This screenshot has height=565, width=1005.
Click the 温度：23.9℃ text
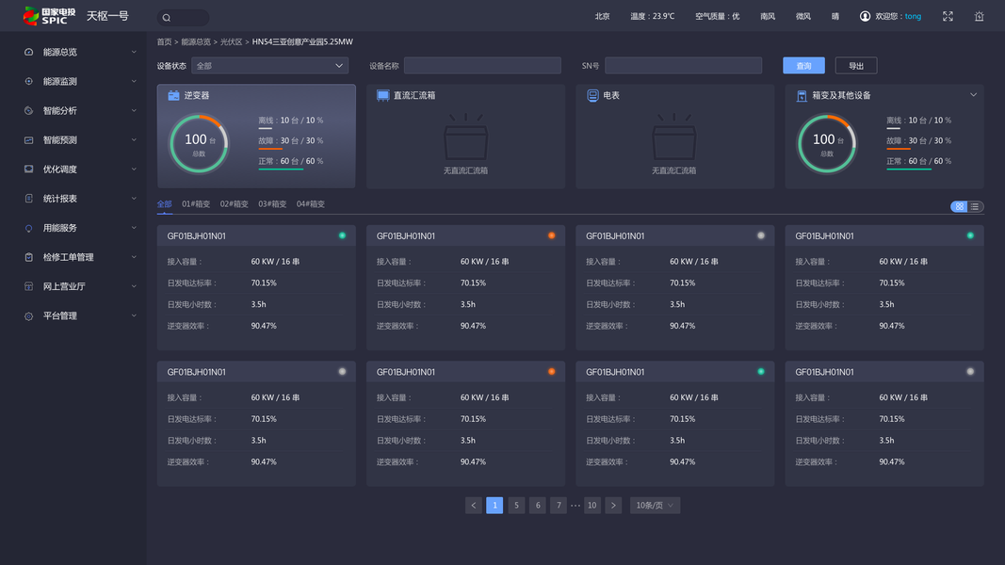click(653, 16)
